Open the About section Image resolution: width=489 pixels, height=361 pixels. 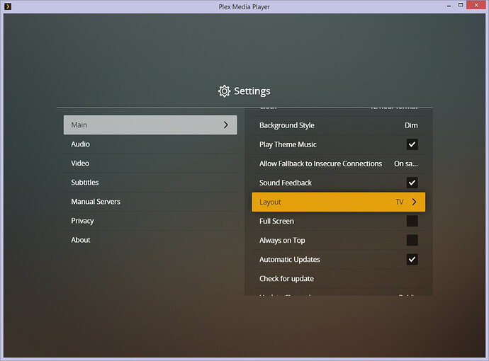point(150,240)
